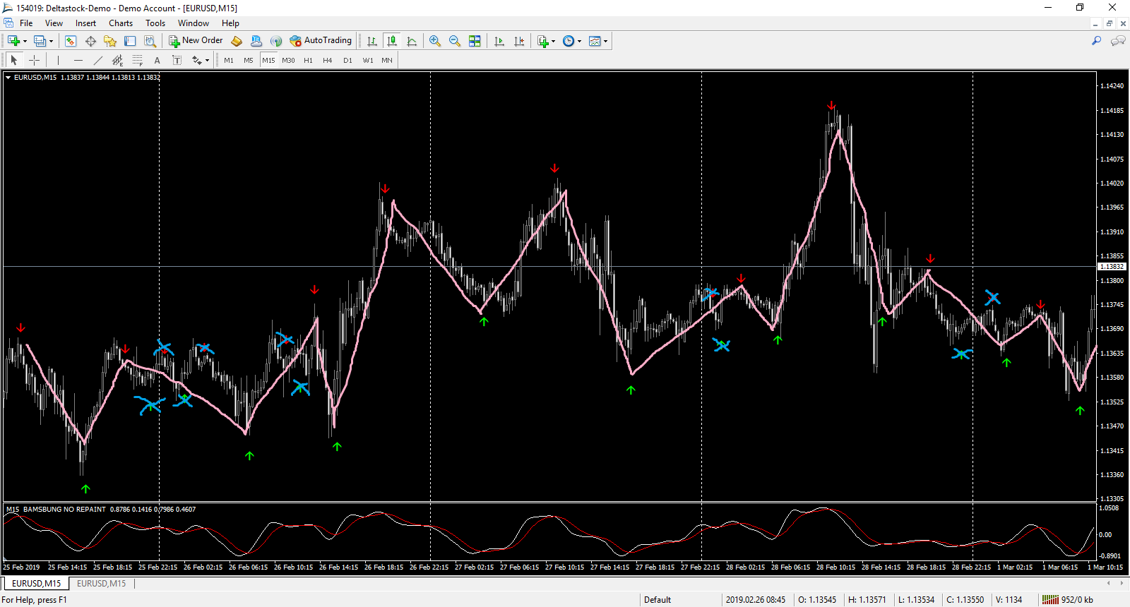Click the triangle before the EURUSD,M15 chart label

[8, 78]
